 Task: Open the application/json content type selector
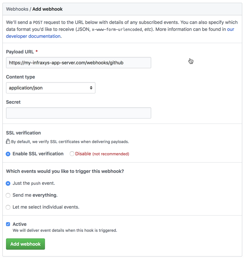(51, 88)
